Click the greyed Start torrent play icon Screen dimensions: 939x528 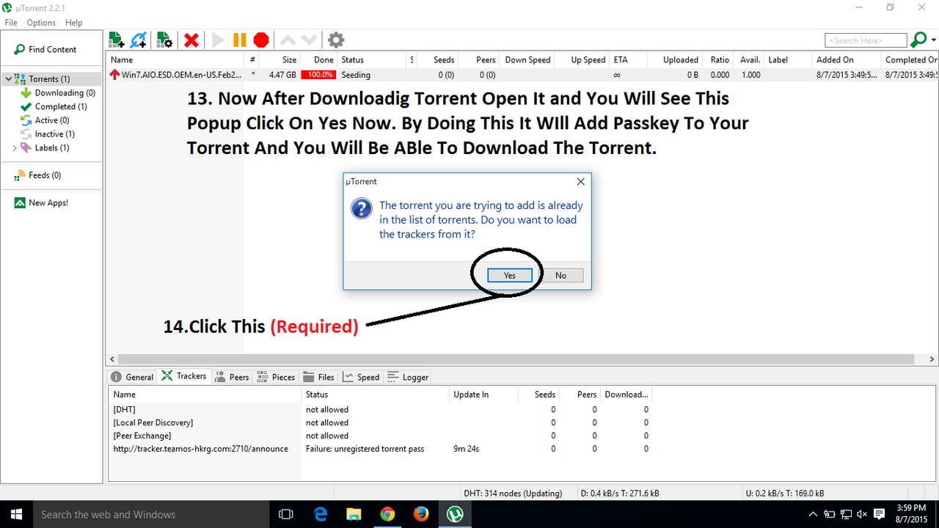click(218, 40)
